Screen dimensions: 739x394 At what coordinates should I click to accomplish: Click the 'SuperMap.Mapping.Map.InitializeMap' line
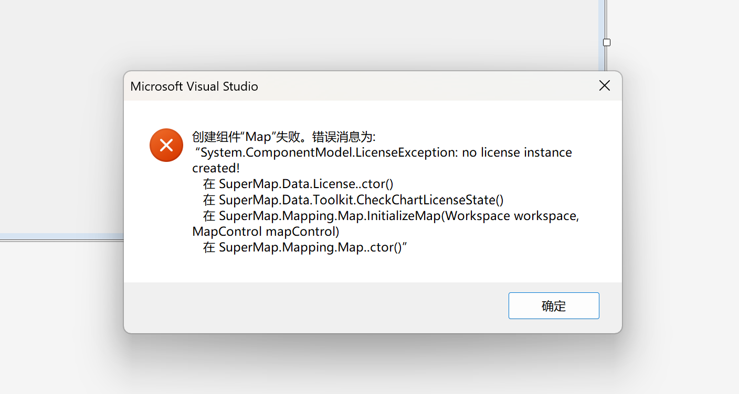(x=391, y=215)
